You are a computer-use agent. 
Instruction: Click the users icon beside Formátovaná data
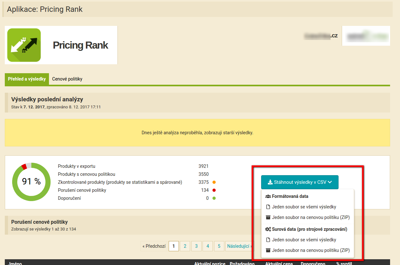click(268, 196)
